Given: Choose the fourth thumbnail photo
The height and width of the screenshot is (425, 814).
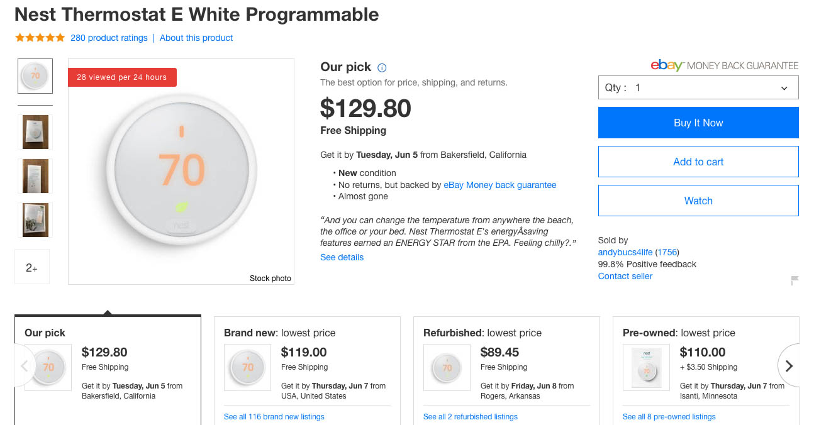Looking at the screenshot, I should coord(35,219).
